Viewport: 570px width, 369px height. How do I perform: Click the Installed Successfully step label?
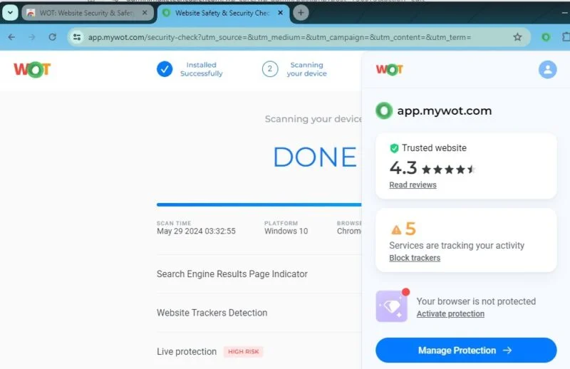coord(202,69)
